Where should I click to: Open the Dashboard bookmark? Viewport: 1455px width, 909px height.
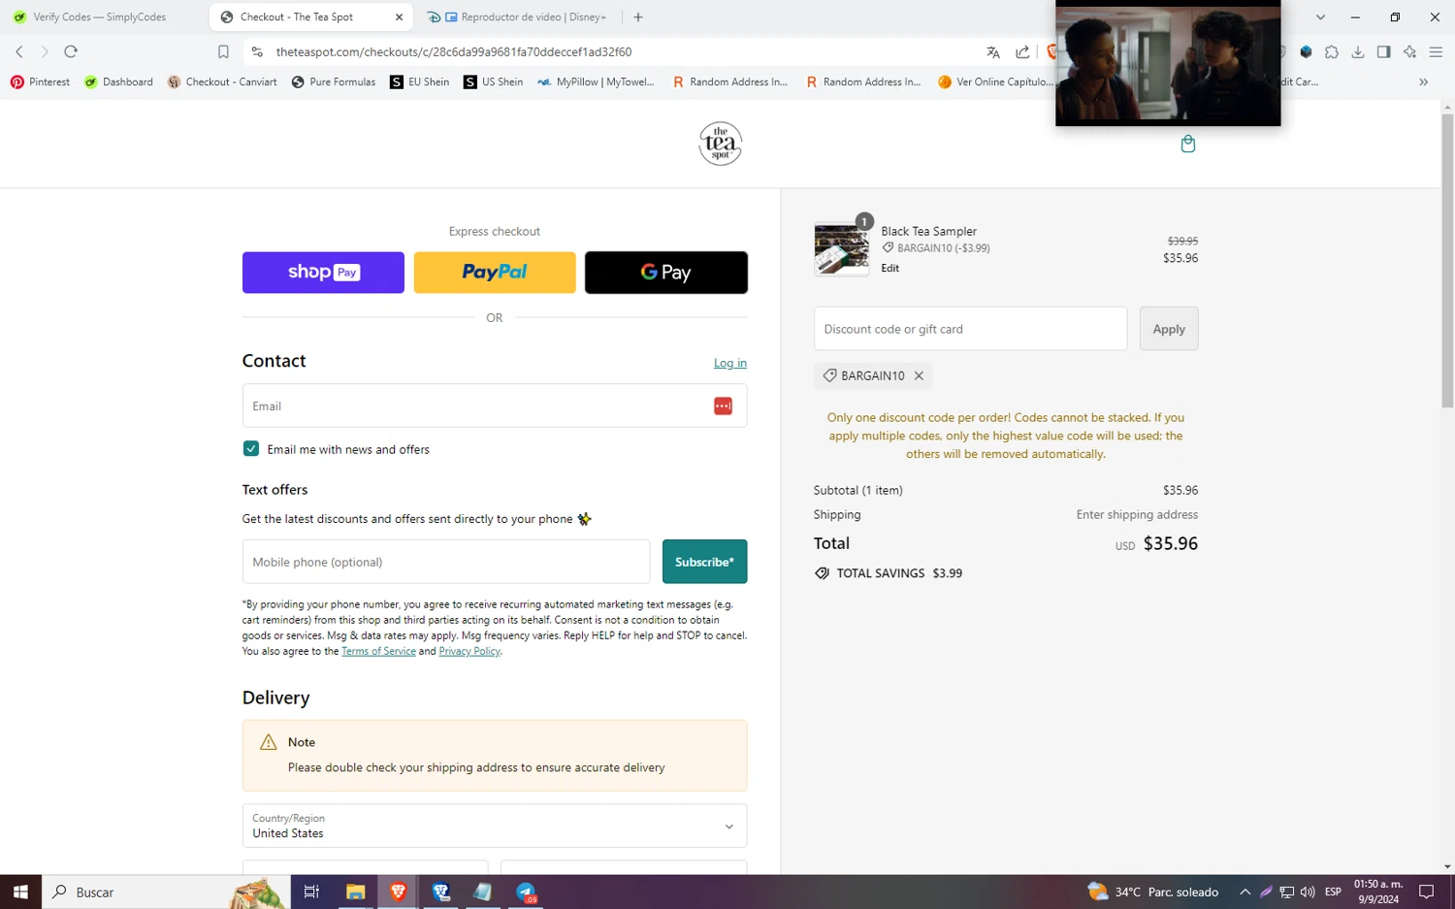(x=118, y=82)
